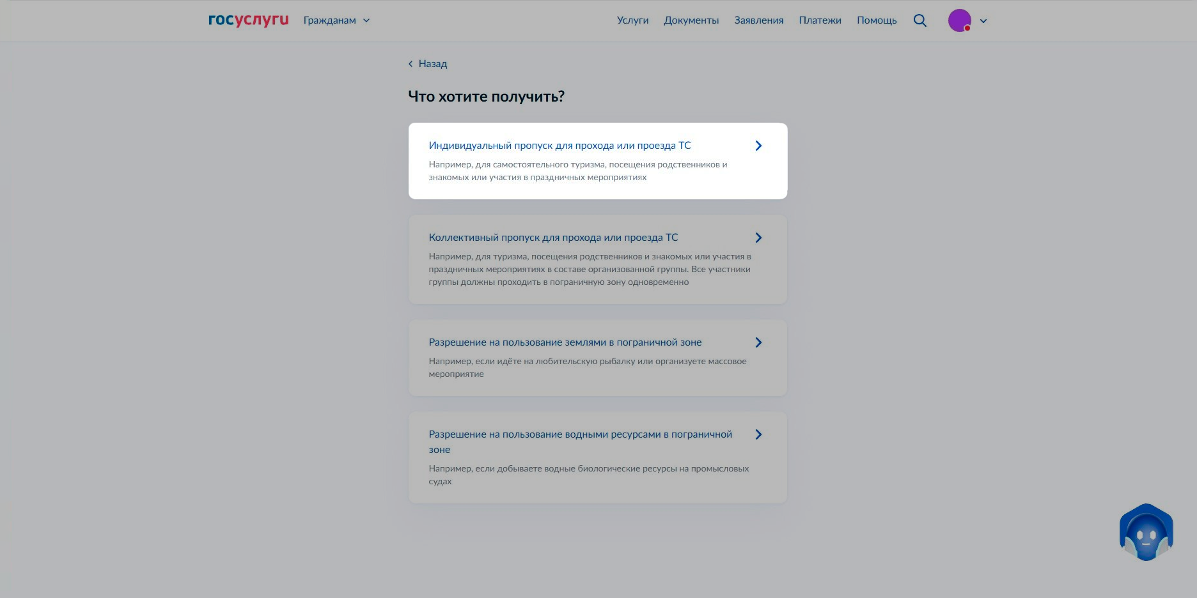Screen dimensions: 1197x598
Task: Open the Платежи page
Action: [820, 20]
